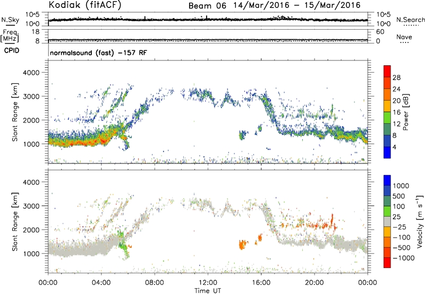Click the red top segment of Power color bar
The image size is (425, 294).
coord(387,72)
